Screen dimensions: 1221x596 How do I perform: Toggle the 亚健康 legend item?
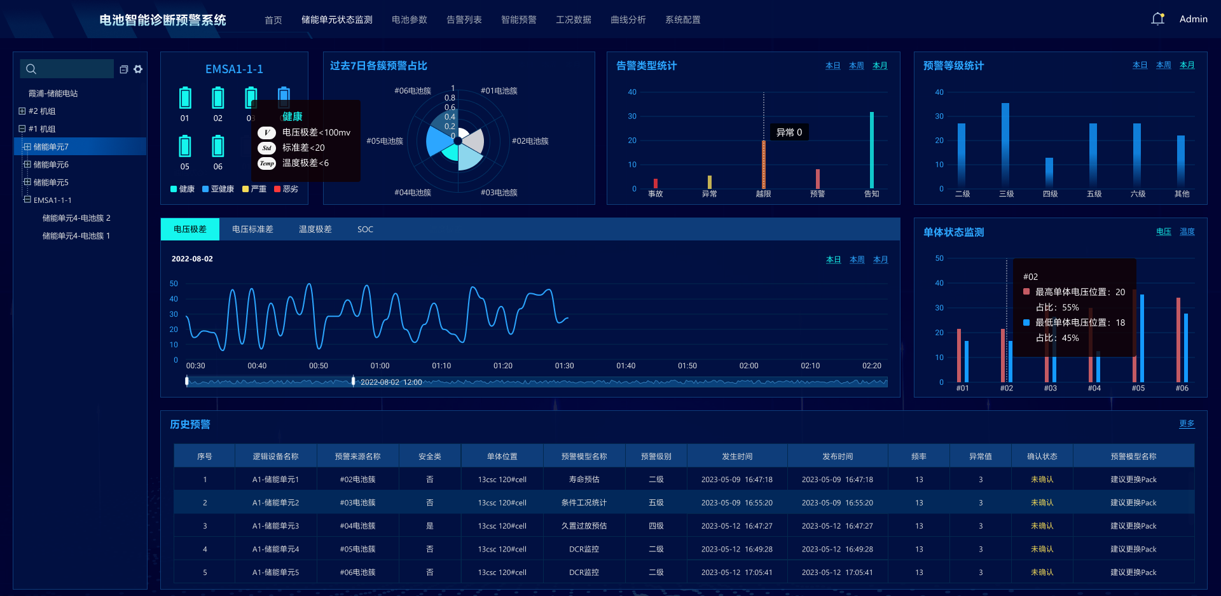[x=218, y=189]
